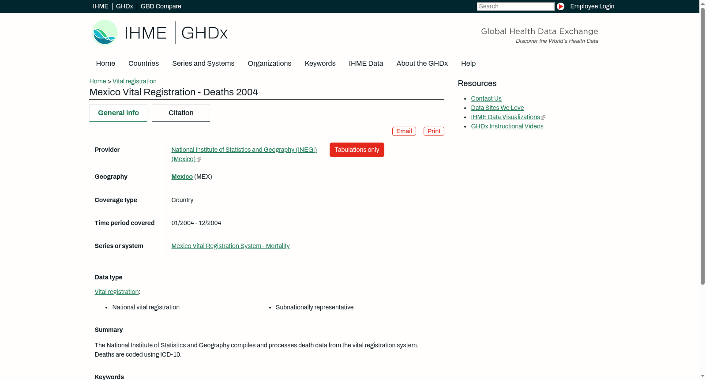Click scrollbar up arrow
This screenshot has width=706, height=380.
click(x=703, y=3)
